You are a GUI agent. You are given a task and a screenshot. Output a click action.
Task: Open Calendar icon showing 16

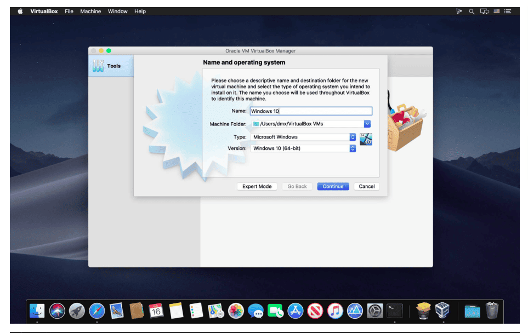point(156,311)
